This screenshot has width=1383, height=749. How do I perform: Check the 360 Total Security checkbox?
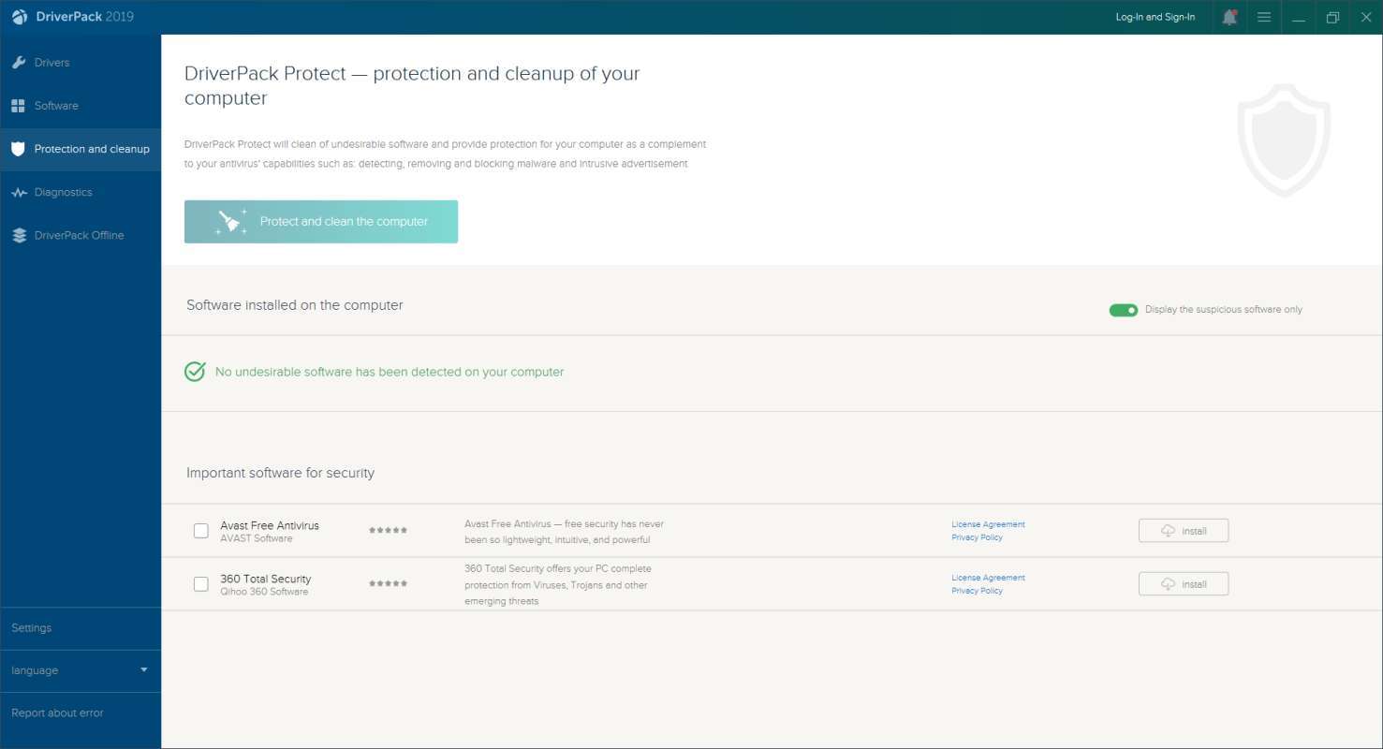coord(201,584)
